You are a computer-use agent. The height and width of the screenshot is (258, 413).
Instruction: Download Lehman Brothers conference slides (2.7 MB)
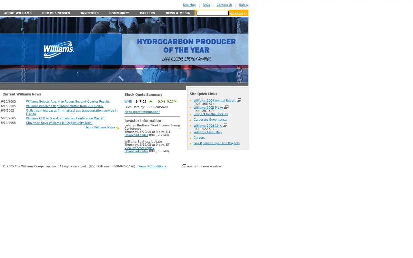pos(136,135)
